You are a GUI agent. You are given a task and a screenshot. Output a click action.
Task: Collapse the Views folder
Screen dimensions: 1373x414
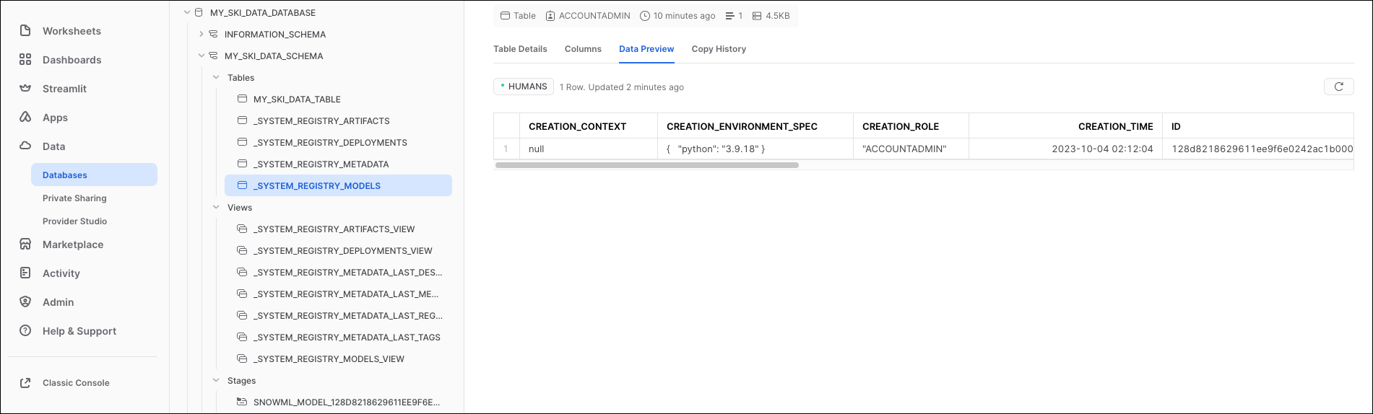(216, 208)
